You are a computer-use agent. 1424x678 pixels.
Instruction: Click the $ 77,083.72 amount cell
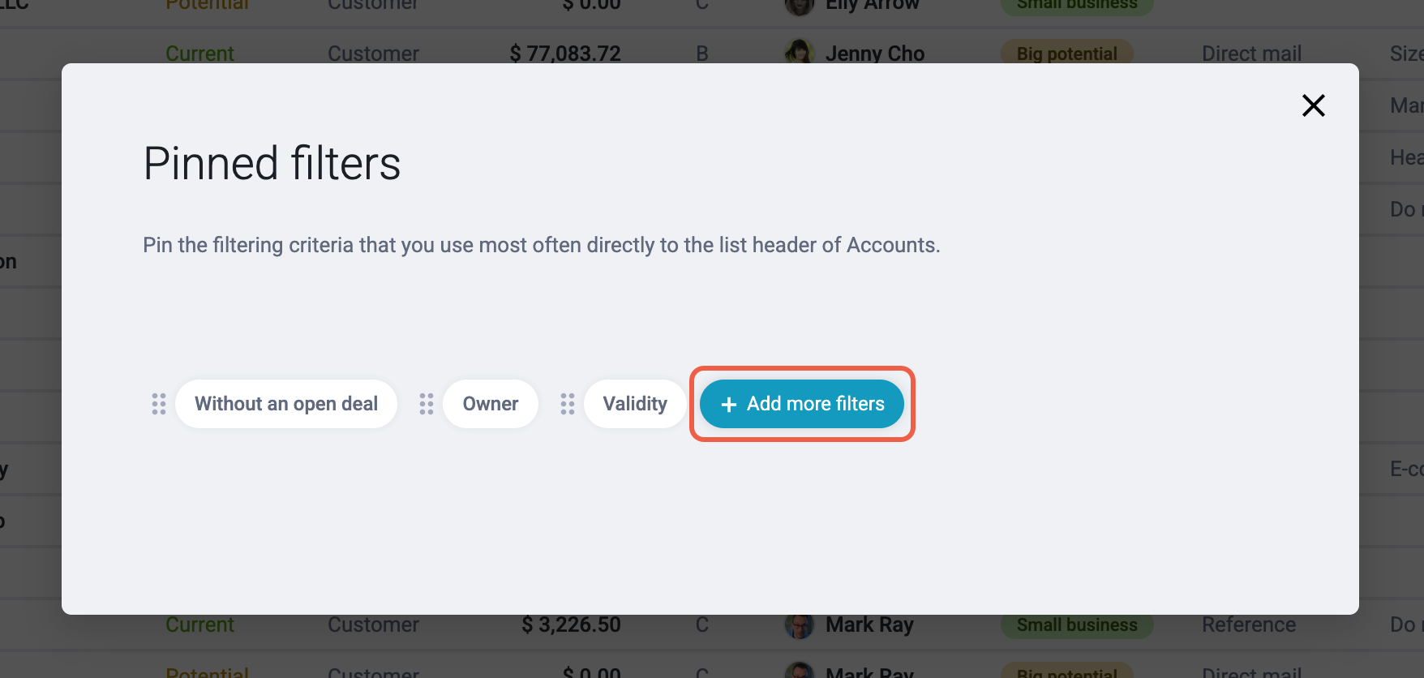[565, 54]
